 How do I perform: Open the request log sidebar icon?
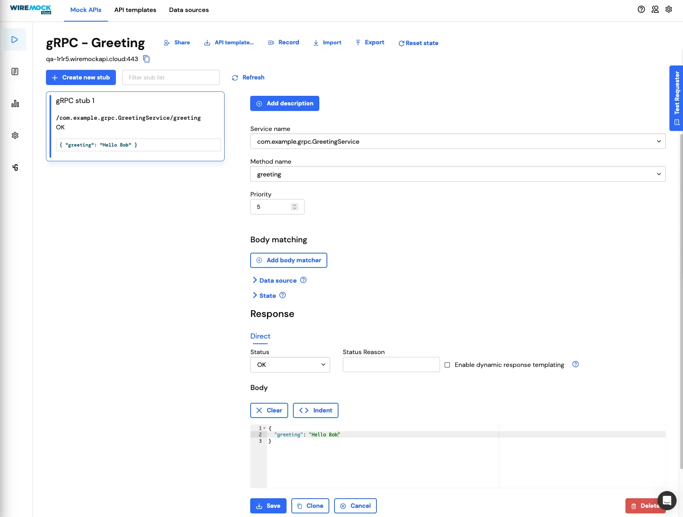point(15,71)
